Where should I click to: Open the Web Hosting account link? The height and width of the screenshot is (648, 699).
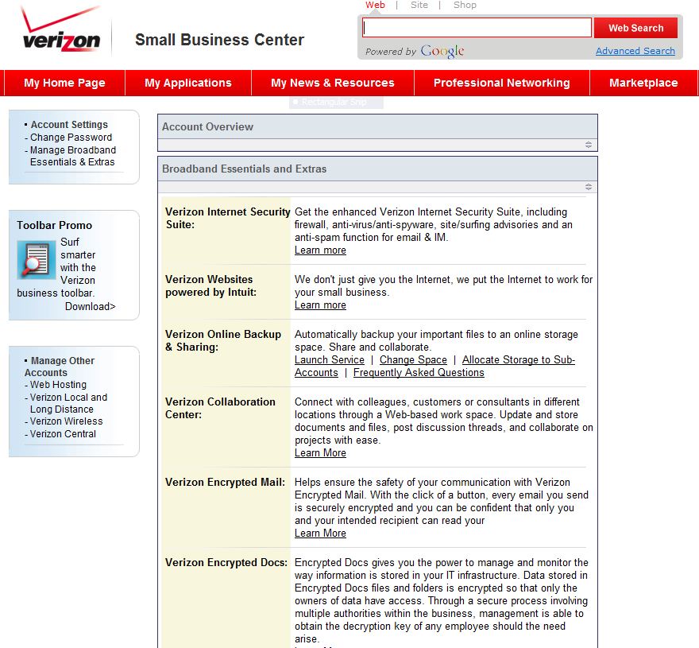click(58, 385)
